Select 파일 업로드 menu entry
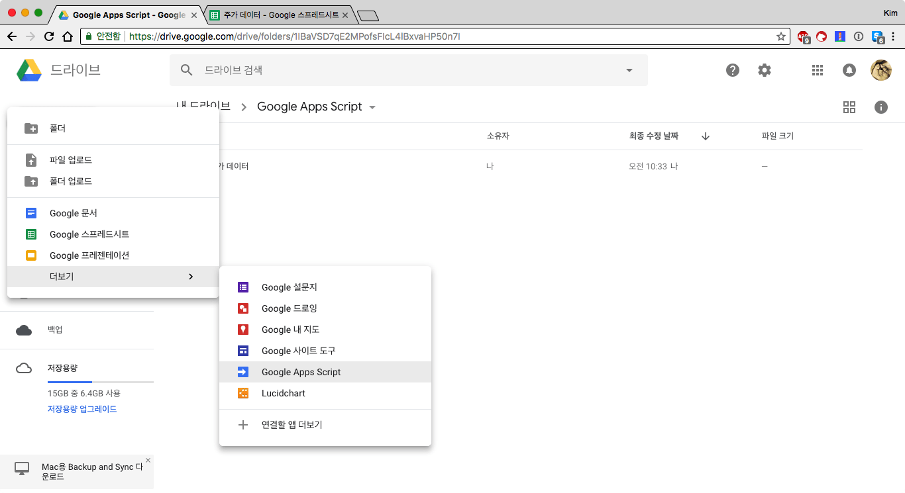This screenshot has height=493, width=905. [x=71, y=160]
